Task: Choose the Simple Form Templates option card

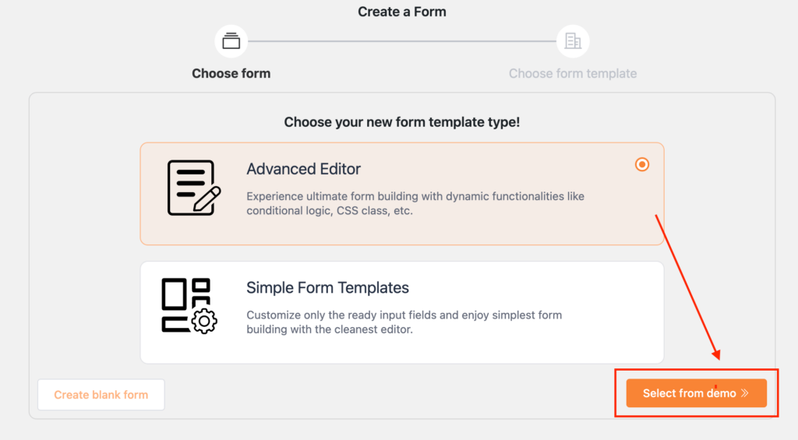Action: coord(402,312)
